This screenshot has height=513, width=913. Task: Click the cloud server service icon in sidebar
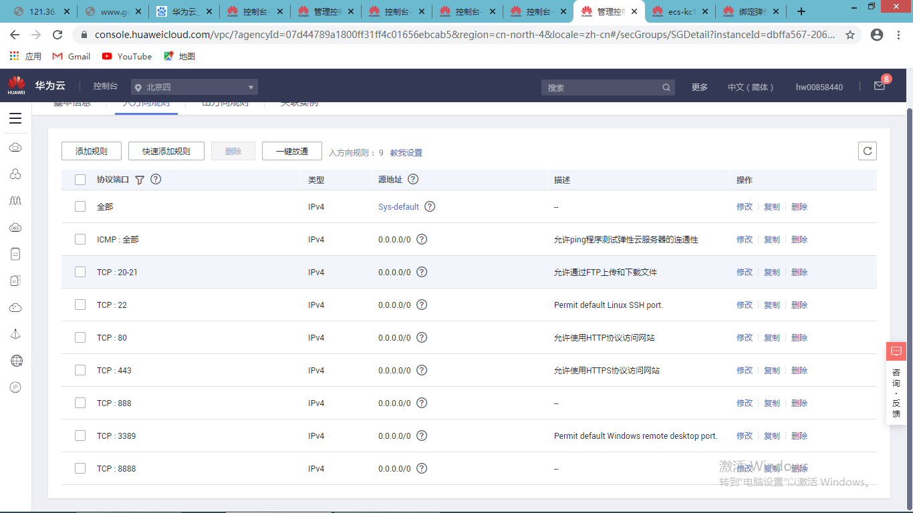click(x=15, y=147)
